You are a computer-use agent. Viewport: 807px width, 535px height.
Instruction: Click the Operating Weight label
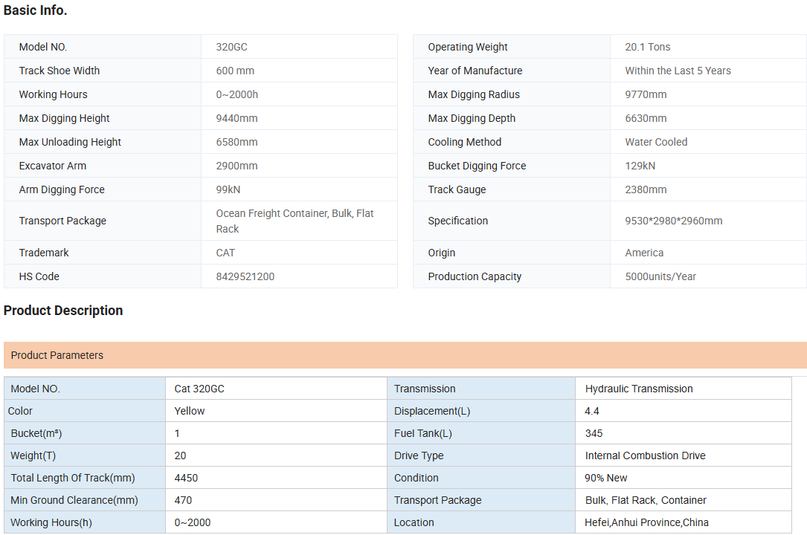(468, 47)
